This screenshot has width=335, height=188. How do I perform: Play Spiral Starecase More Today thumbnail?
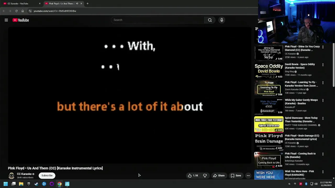point(269,124)
